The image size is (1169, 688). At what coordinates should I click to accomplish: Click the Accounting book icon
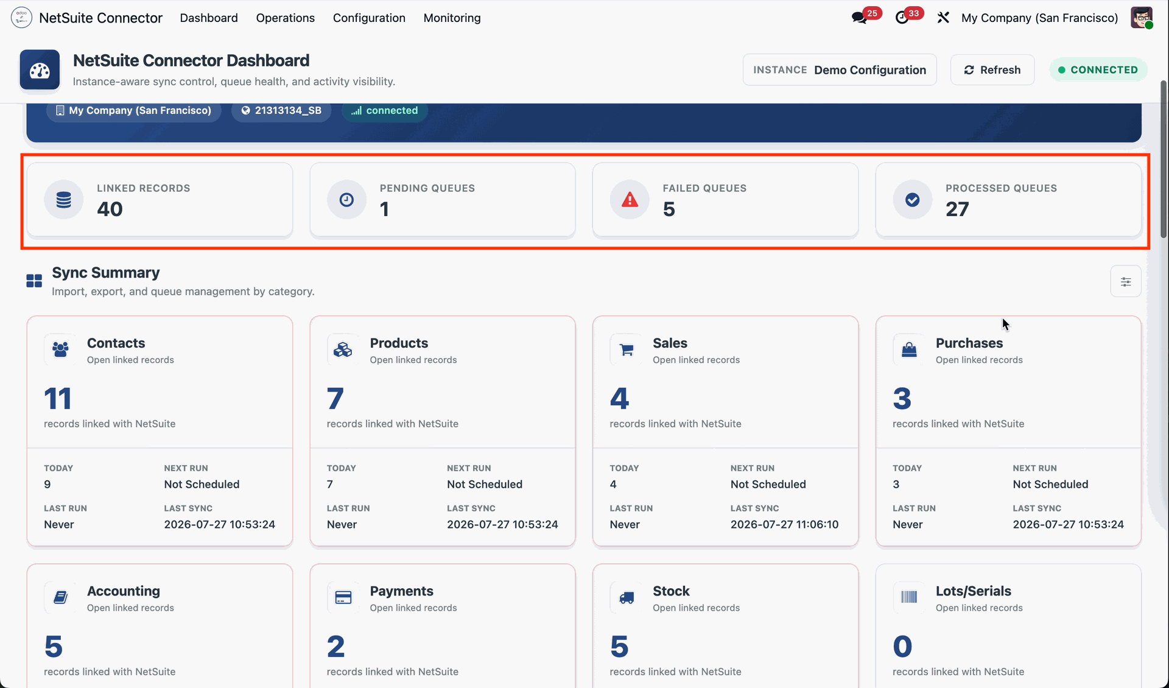pos(60,597)
